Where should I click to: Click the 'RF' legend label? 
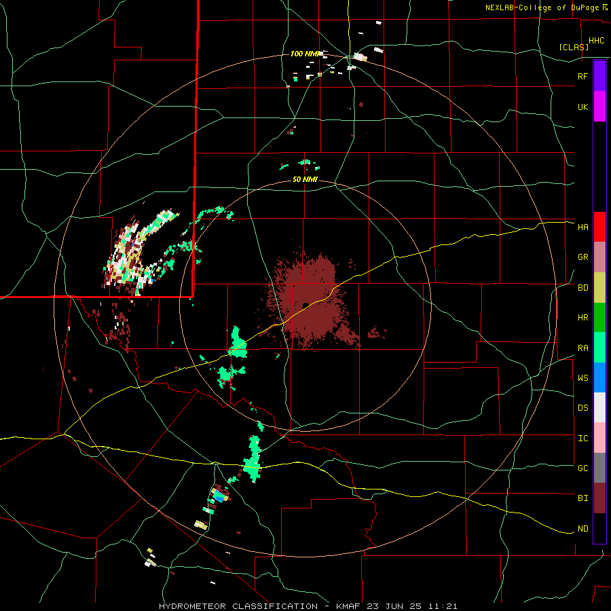click(x=582, y=76)
